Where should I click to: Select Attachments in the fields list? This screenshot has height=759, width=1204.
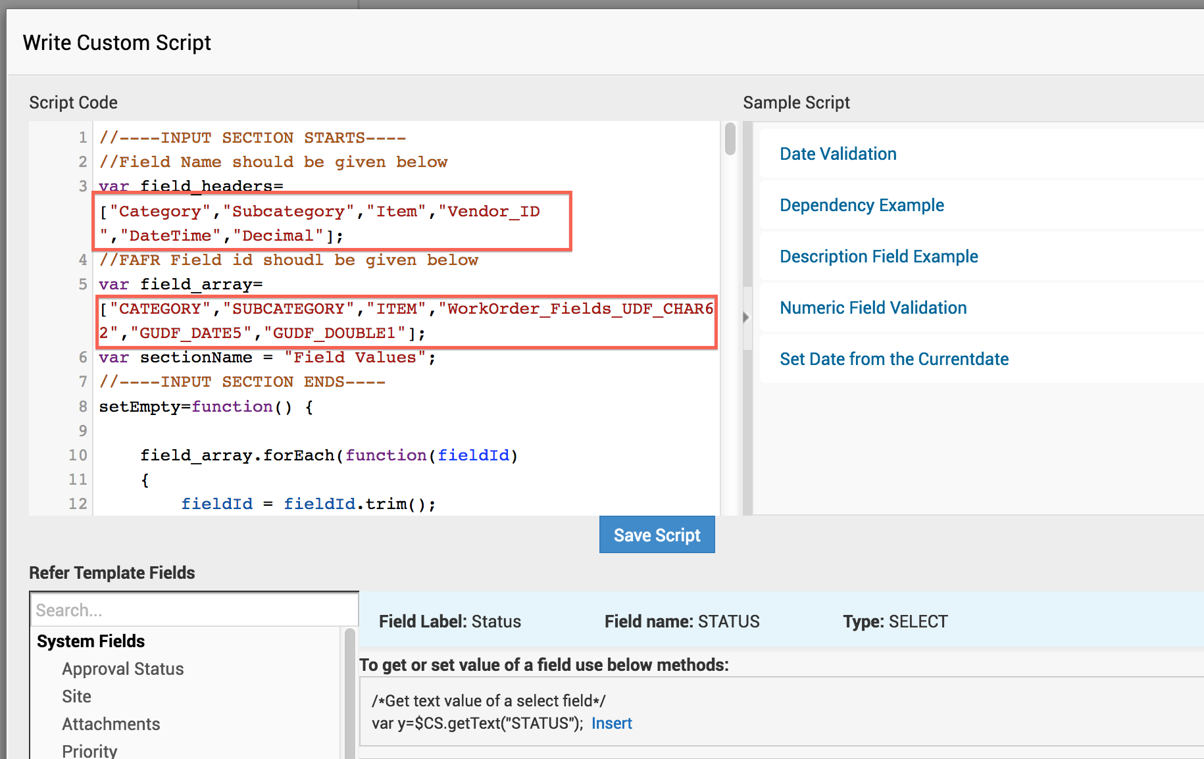tap(111, 724)
